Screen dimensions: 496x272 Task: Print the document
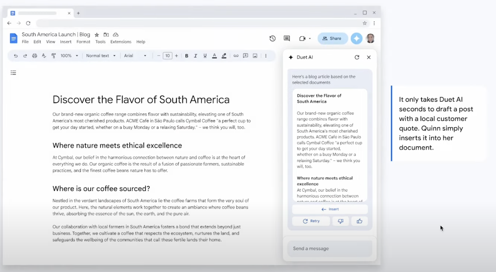tap(34, 56)
